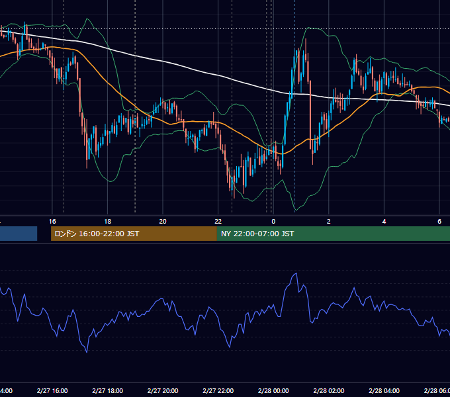Image resolution: width=450 pixels, height=397 pixels.
Task: Click the hour label 0 on price chart axis
Action: 273,222
